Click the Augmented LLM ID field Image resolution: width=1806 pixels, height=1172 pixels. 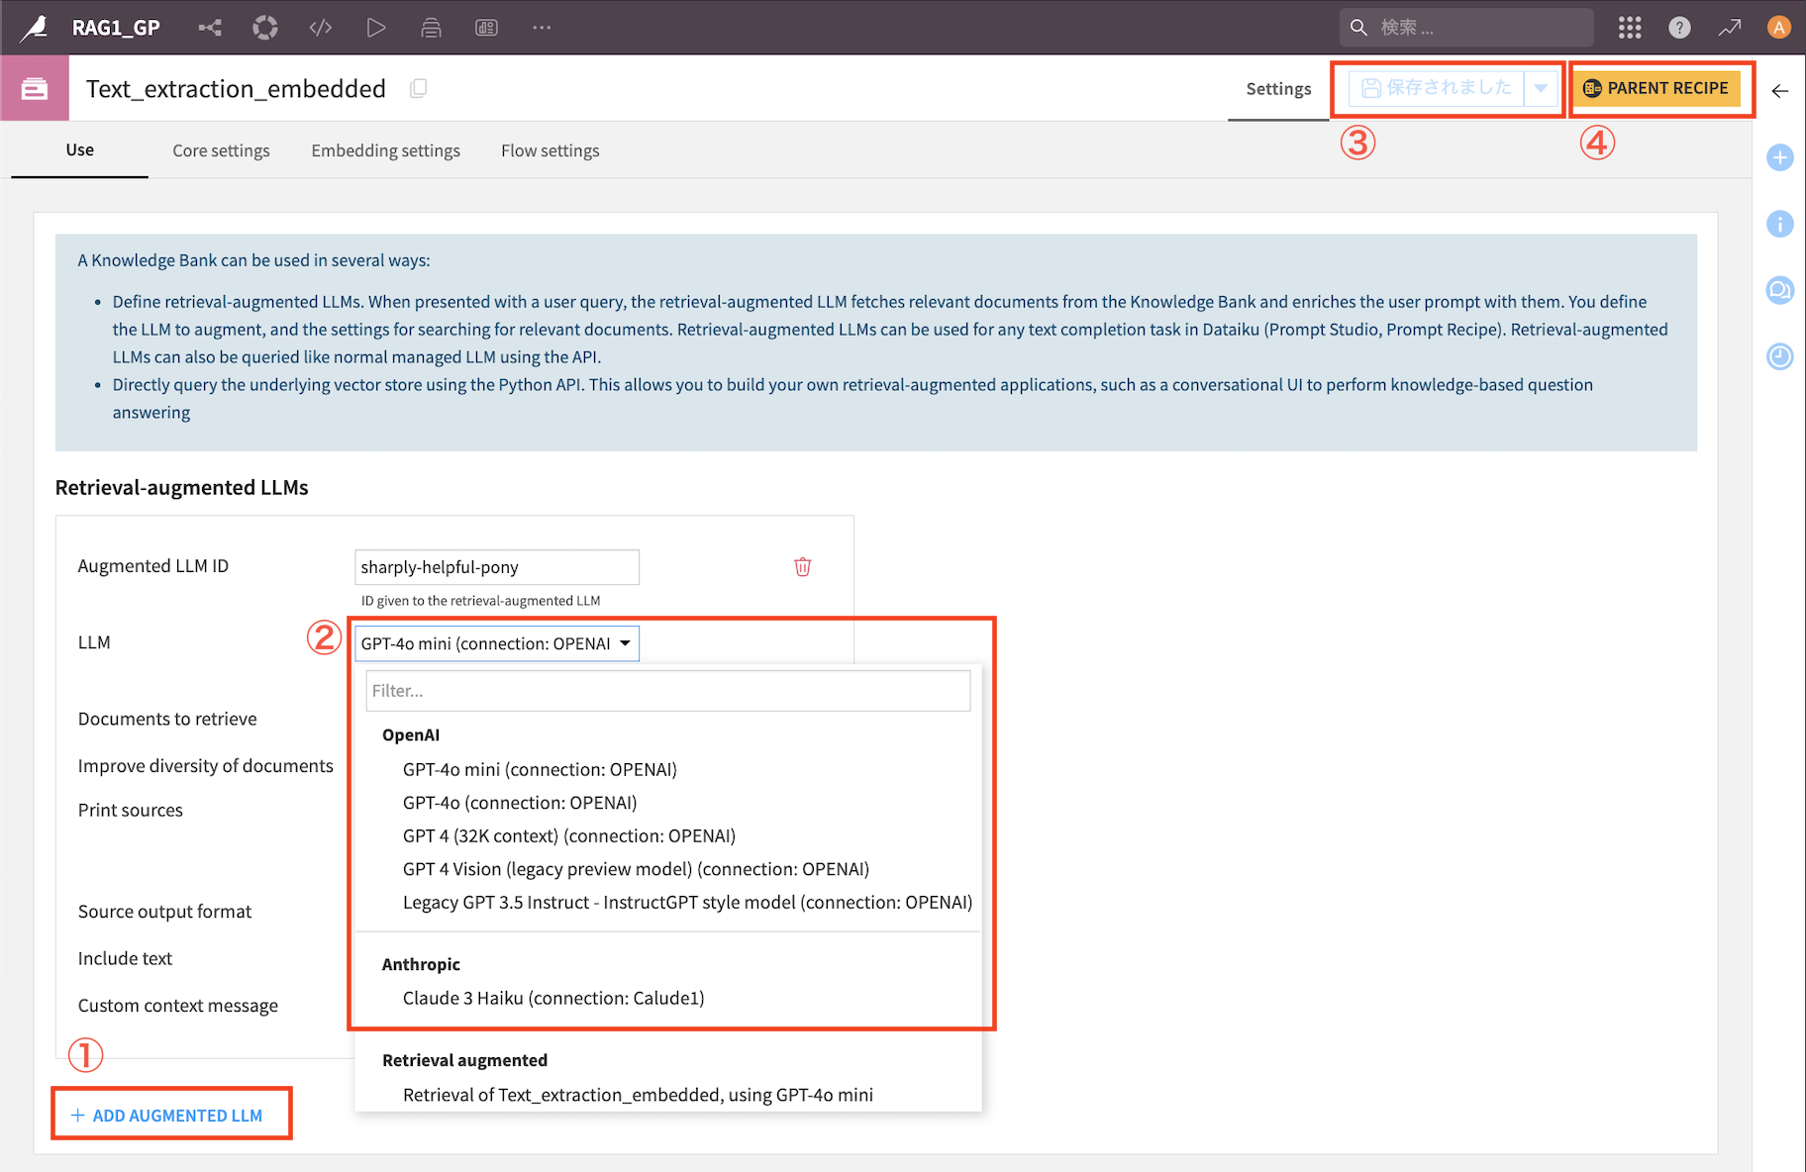pyautogui.click(x=497, y=567)
